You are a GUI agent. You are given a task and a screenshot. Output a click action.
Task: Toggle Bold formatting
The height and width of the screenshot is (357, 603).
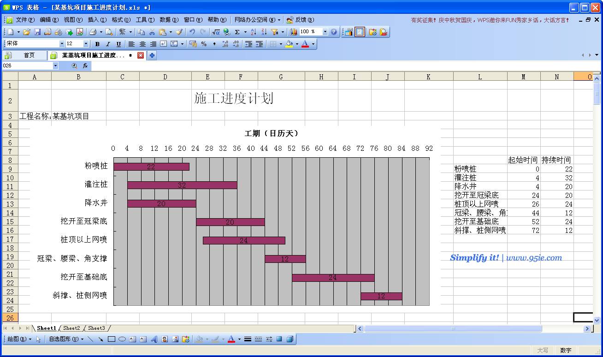tap(97, 44)
